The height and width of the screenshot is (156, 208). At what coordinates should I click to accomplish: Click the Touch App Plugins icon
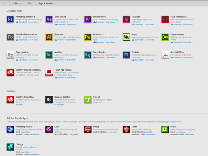[49, 73]
